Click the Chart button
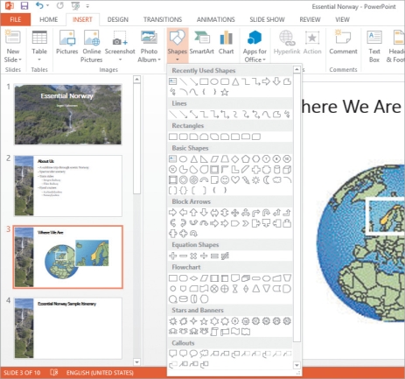This screenshot has width=405, height=379. pos(227,43)
